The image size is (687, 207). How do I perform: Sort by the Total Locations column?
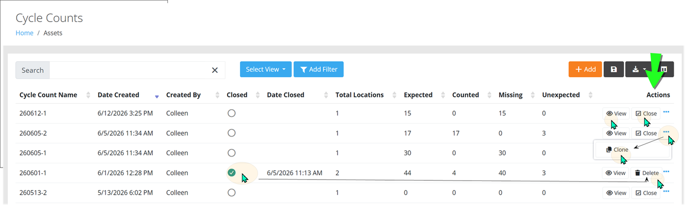[395, 95]
